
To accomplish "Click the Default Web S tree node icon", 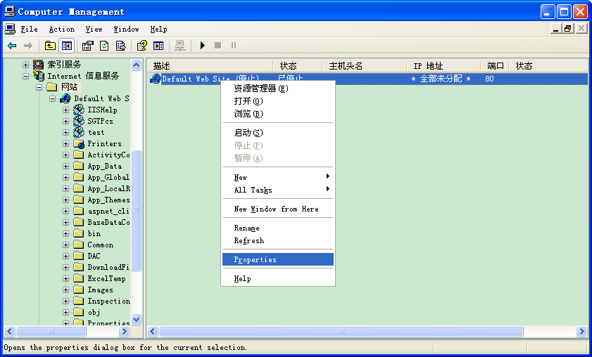I will (65, 98).
